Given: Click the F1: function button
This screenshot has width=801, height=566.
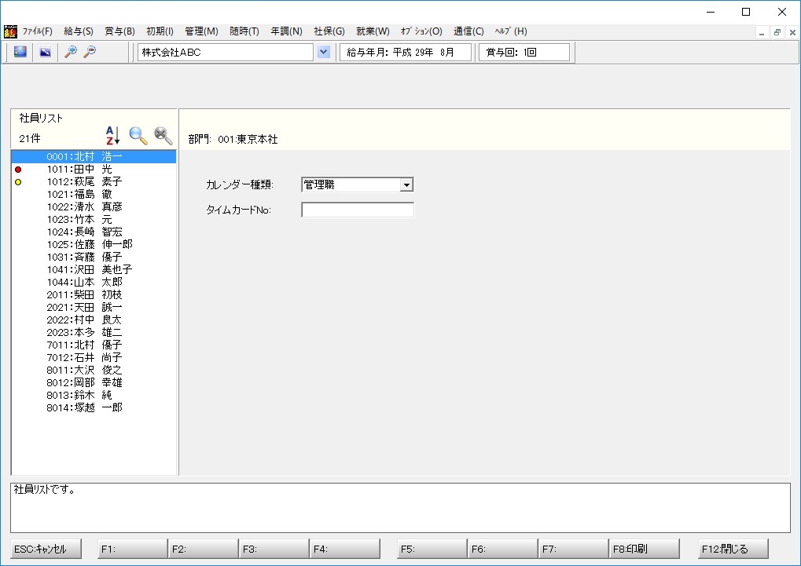Looking at the screenshot, I should pos(132,550).
